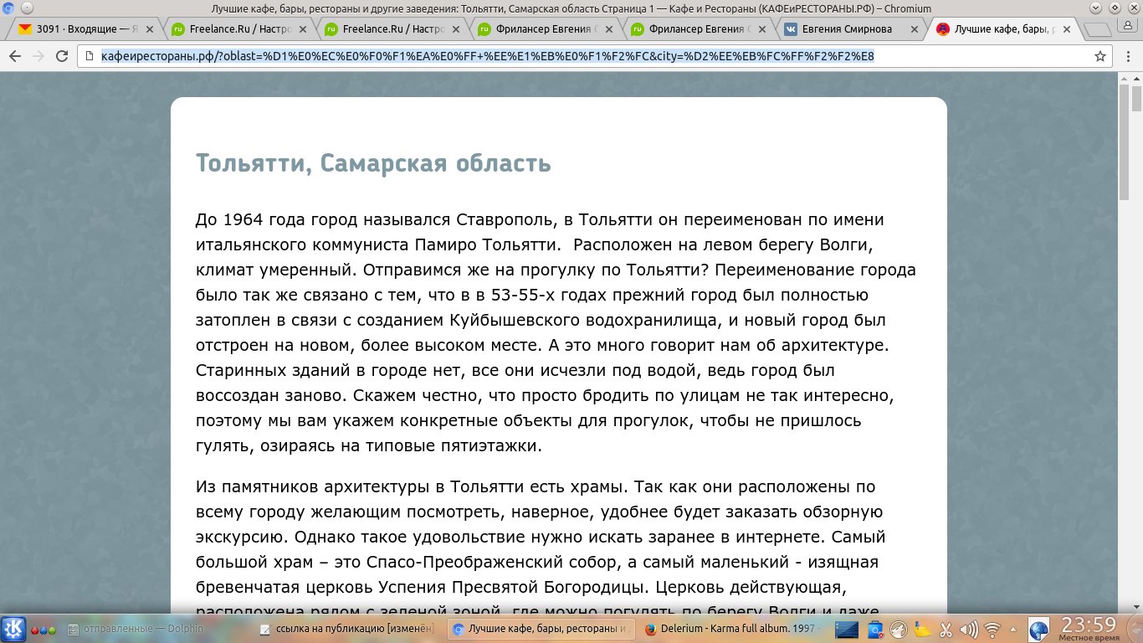Open the clock showing 23:59
Viewport: 1143px width, 643px height.
pos(1089,629)
